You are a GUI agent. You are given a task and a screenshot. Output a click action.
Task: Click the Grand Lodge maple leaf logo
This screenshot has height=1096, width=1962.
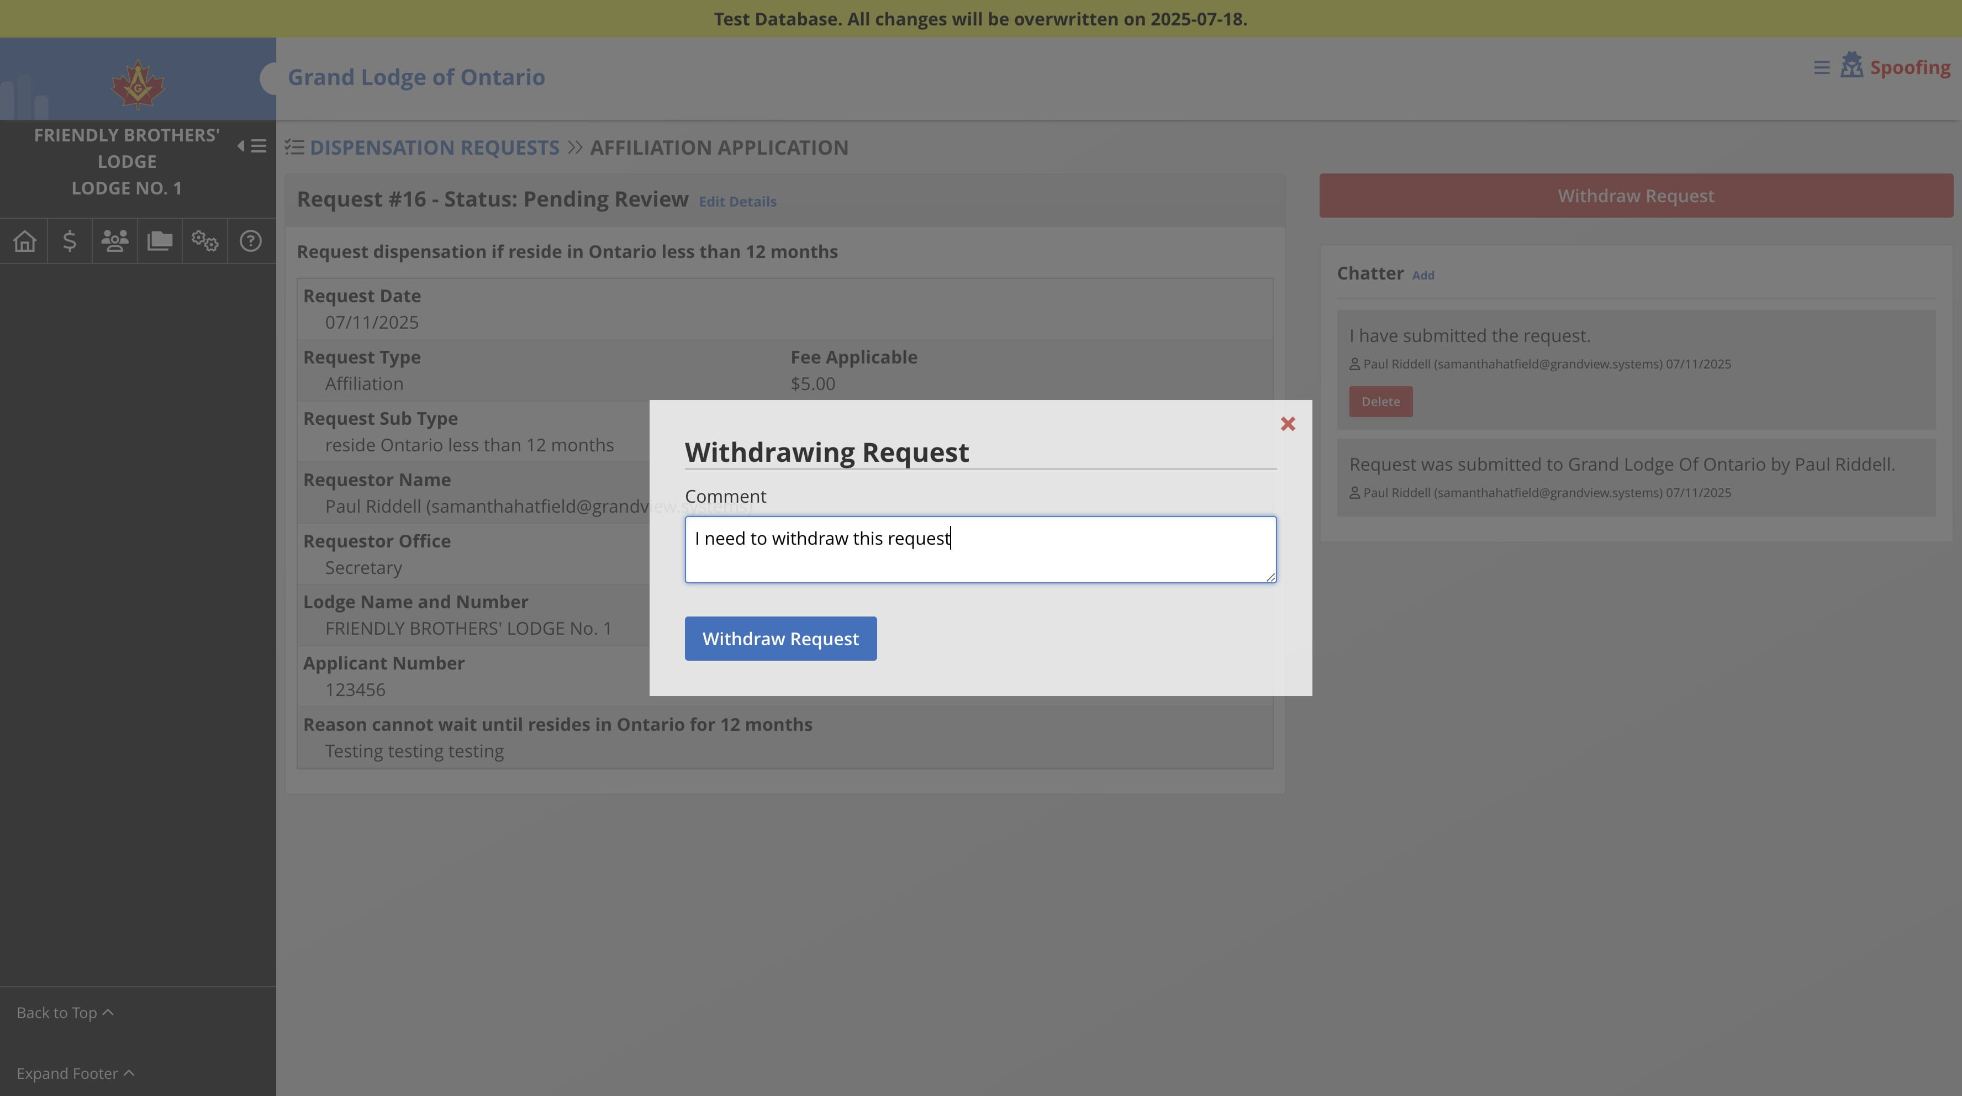click(137, 84)
